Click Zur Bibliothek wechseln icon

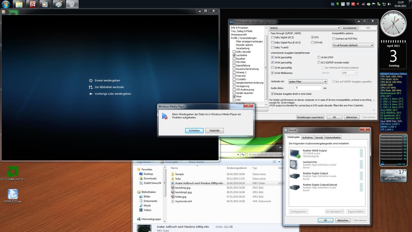[x=91, y=87]
